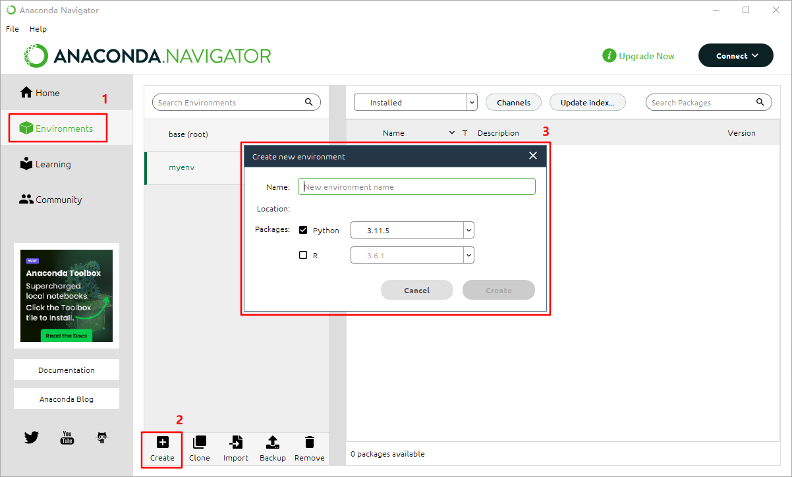
Task: Click the Upgrade Now link
Action: (646, 56)
